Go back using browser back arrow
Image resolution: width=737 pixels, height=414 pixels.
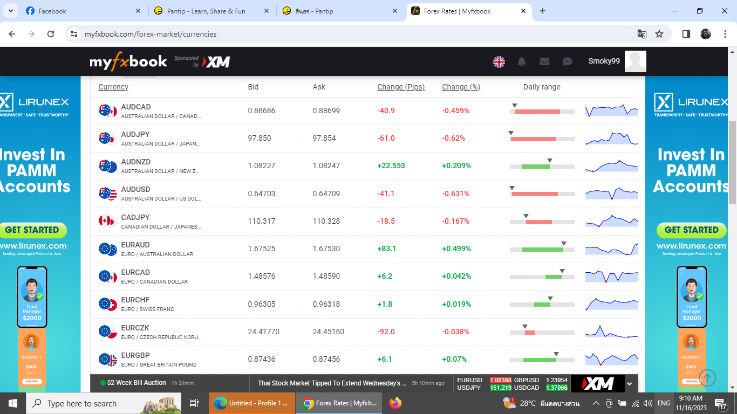pyautogui.click(x=12, y=34)
